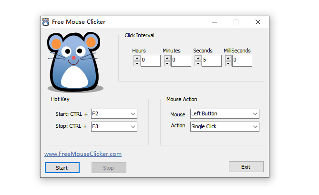Open the Start hotkey dropdown showing F2
The image size is (319, 195).
[x=114, y=113]
